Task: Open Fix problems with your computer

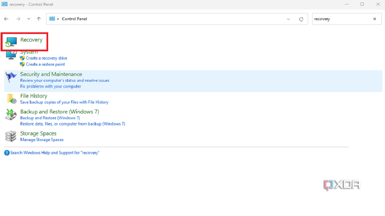Action: tap(51, 87)
